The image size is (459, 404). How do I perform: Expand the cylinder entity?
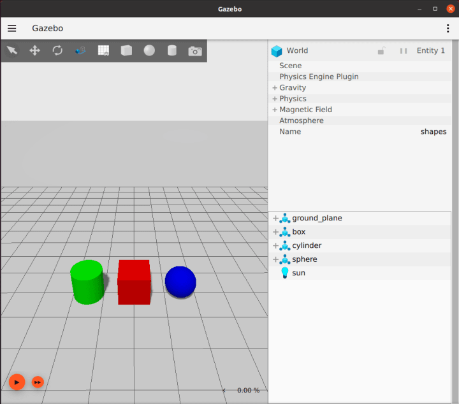275,246
